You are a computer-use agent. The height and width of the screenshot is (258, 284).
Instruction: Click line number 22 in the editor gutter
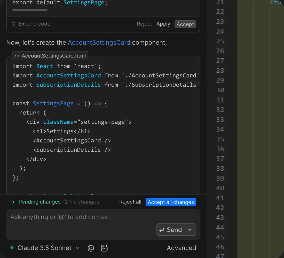[x=220, y=12]
